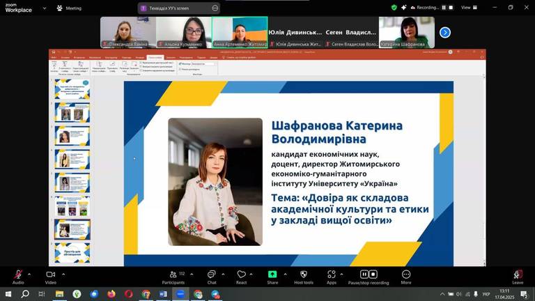
Task: Expand the Audio options arrow
Action: pos(29,274)
